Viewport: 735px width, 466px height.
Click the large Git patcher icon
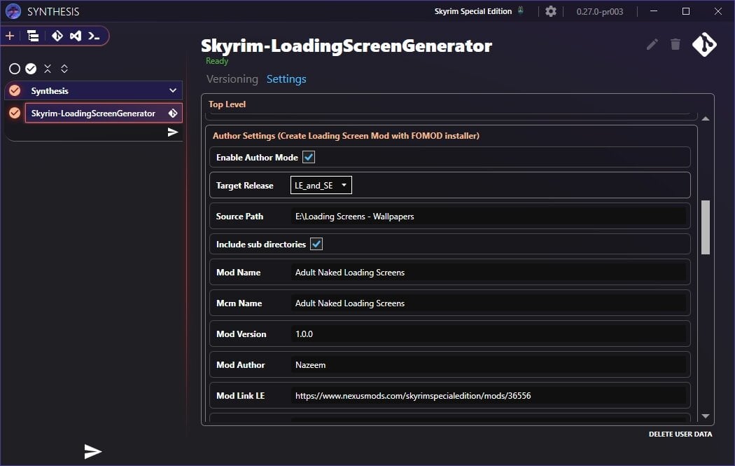[704, 45]
